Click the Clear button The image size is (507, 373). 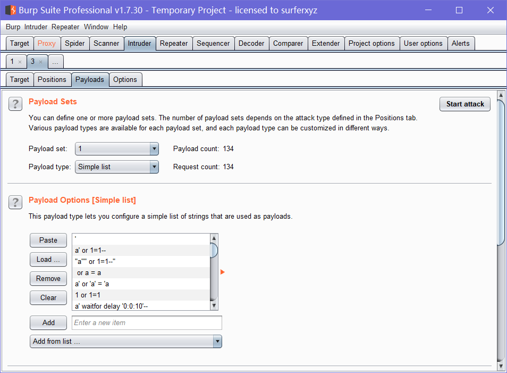pos(48,297)
